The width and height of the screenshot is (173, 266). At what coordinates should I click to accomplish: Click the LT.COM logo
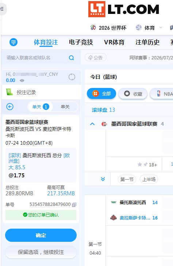point(124,9)
